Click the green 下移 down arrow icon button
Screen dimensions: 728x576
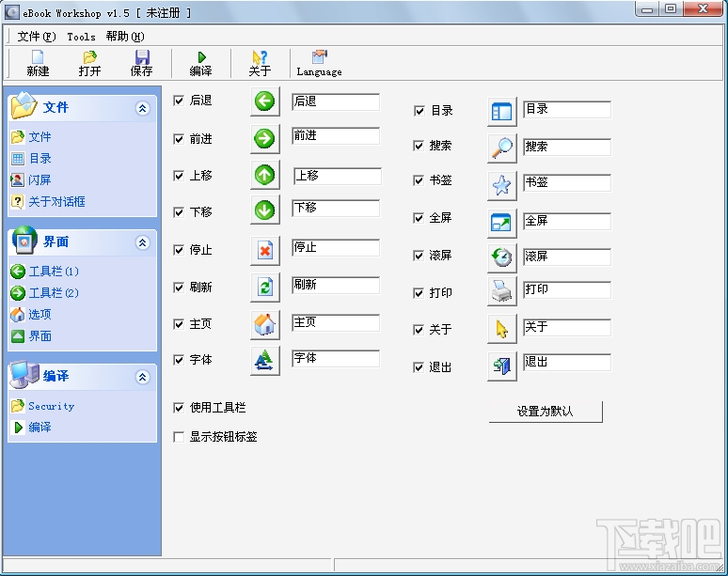pyautogui.click(x=265, y=210)
